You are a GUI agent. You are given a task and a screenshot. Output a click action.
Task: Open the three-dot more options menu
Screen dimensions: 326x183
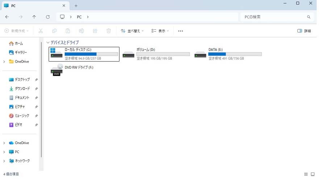pyautogui.click(x=180, y=31)
